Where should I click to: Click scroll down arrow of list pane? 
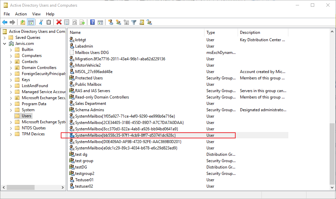click(332, 188)
